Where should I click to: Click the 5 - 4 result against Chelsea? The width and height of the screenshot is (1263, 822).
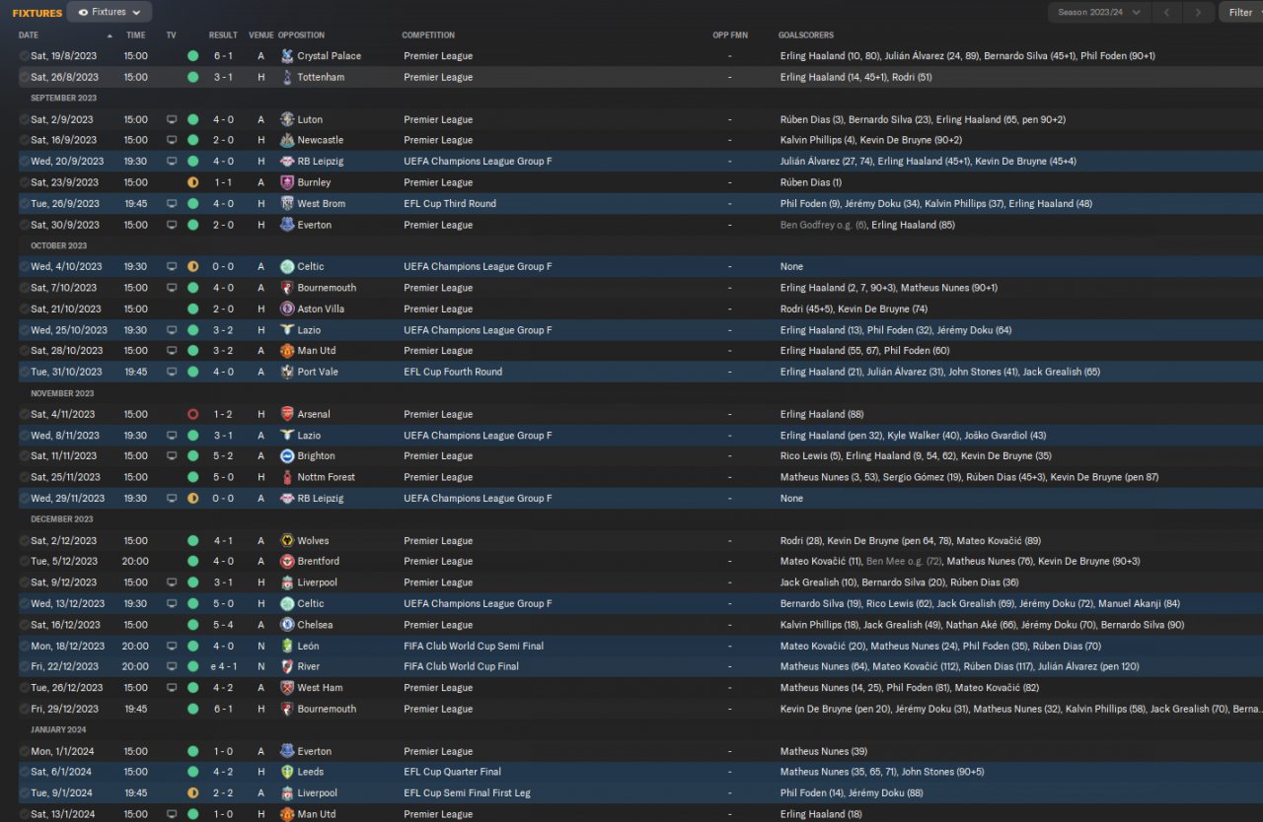(x=223, y=625)
